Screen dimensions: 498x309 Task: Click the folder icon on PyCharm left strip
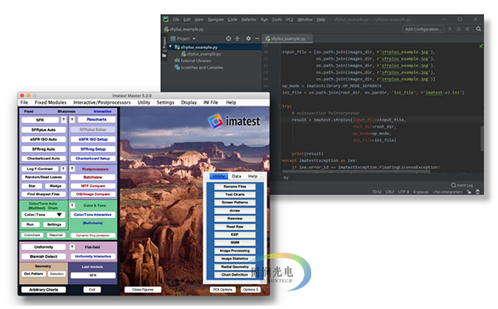coord(164,56)
